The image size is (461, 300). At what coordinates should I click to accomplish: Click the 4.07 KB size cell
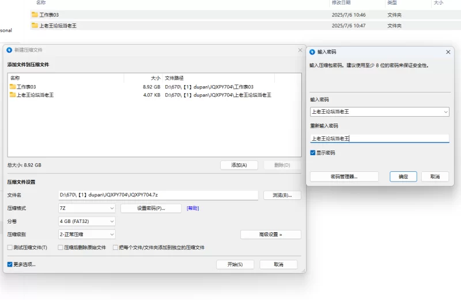(152, 95)
